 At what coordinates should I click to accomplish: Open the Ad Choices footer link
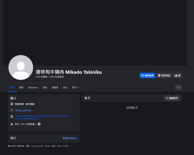[x=37, y=146]
